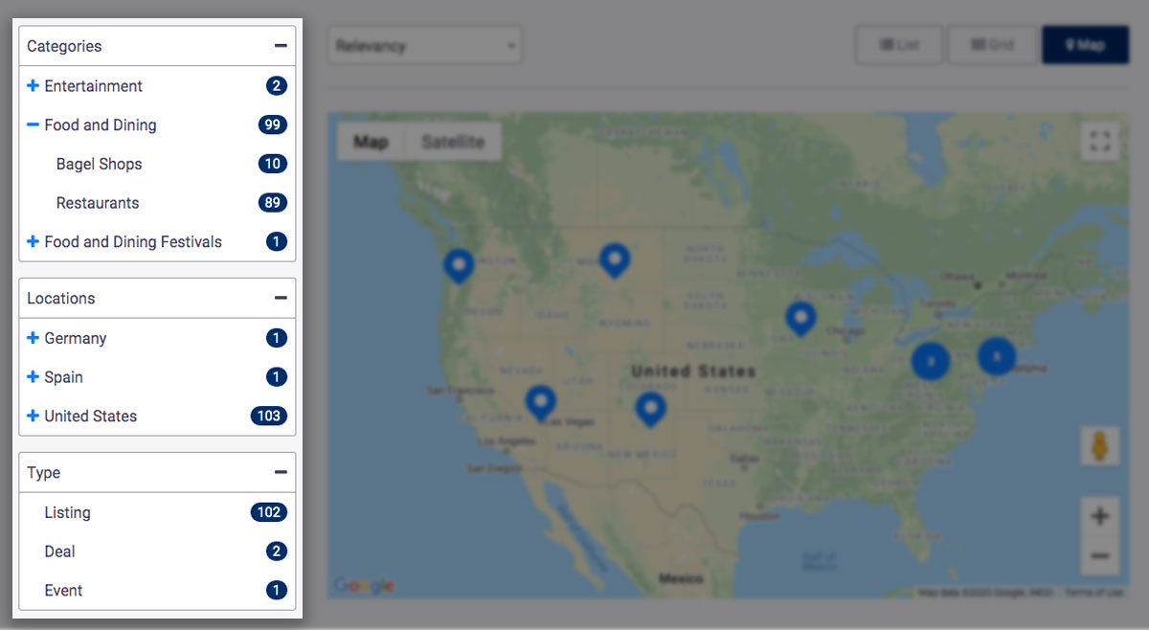
Task: Toggle fullscreen map view
Action: coord(1099,142)
